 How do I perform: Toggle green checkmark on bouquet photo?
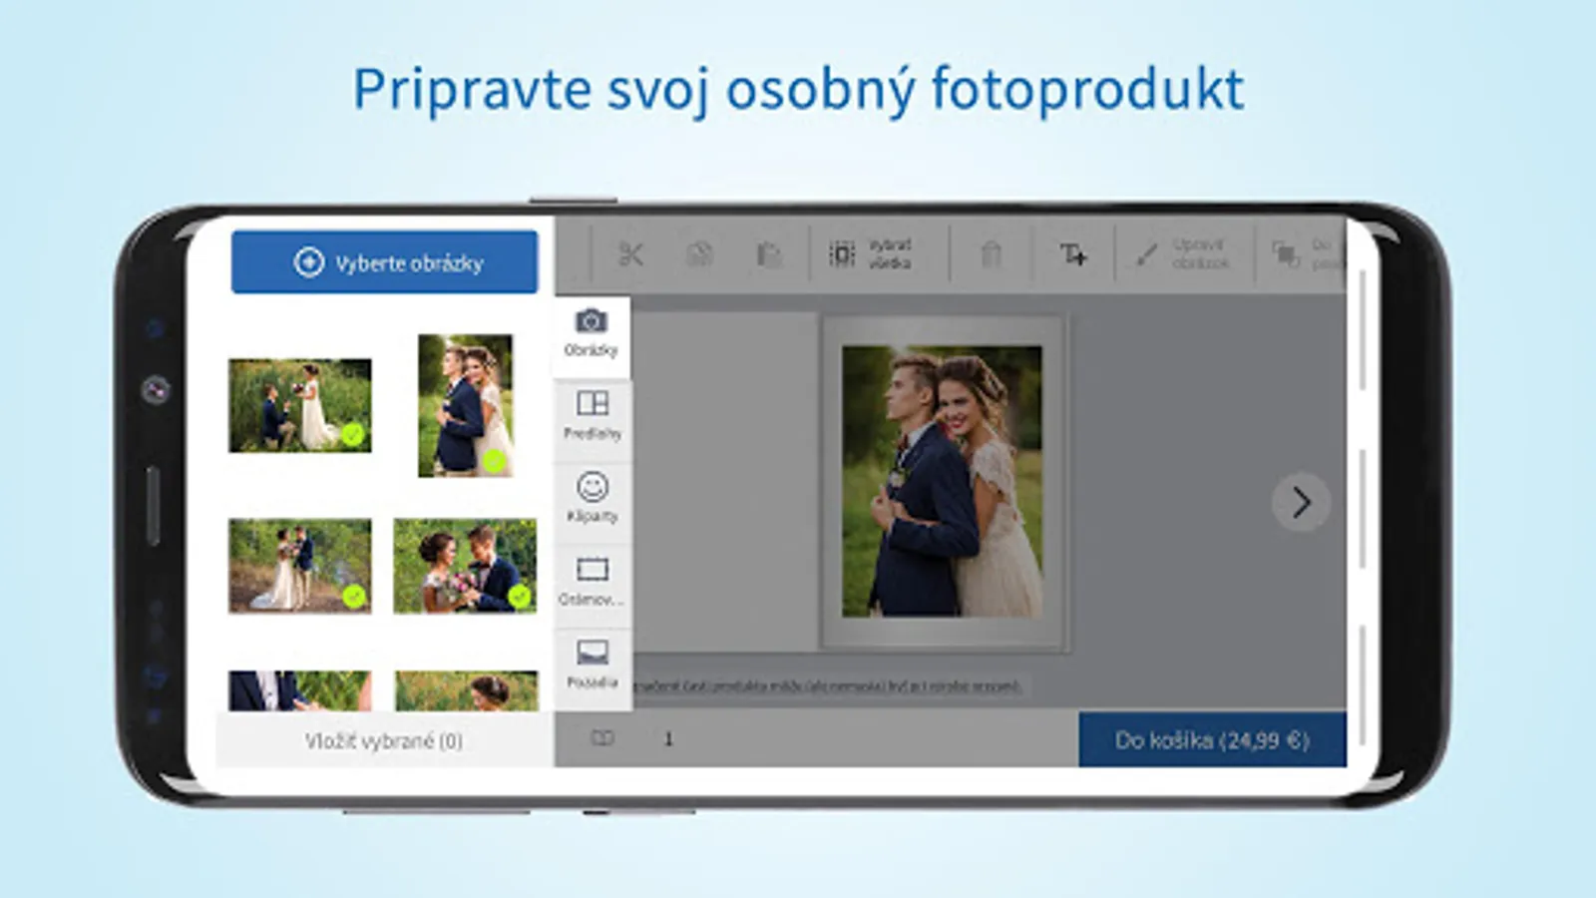point(520,597)
